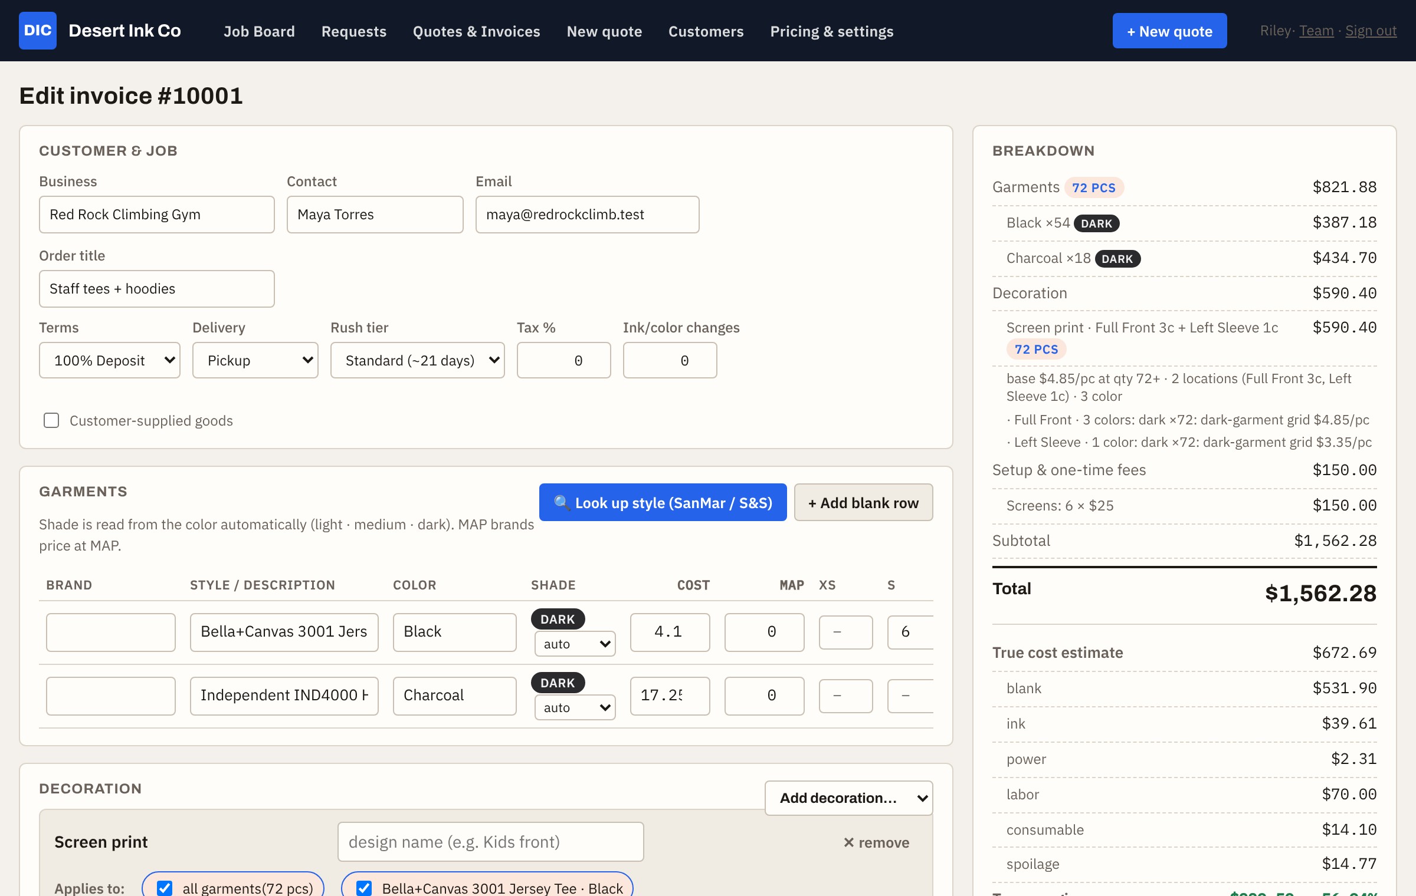The image size is (1416, 896).
Task: Click the S quantity field showing 6
Action: (910, 632)
